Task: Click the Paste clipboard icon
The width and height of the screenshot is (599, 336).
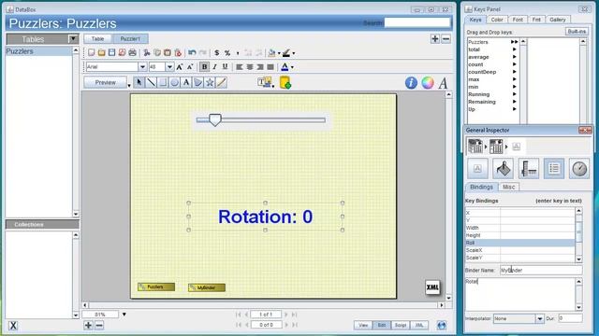Action: pyautogui.click(x=168, y=52)
